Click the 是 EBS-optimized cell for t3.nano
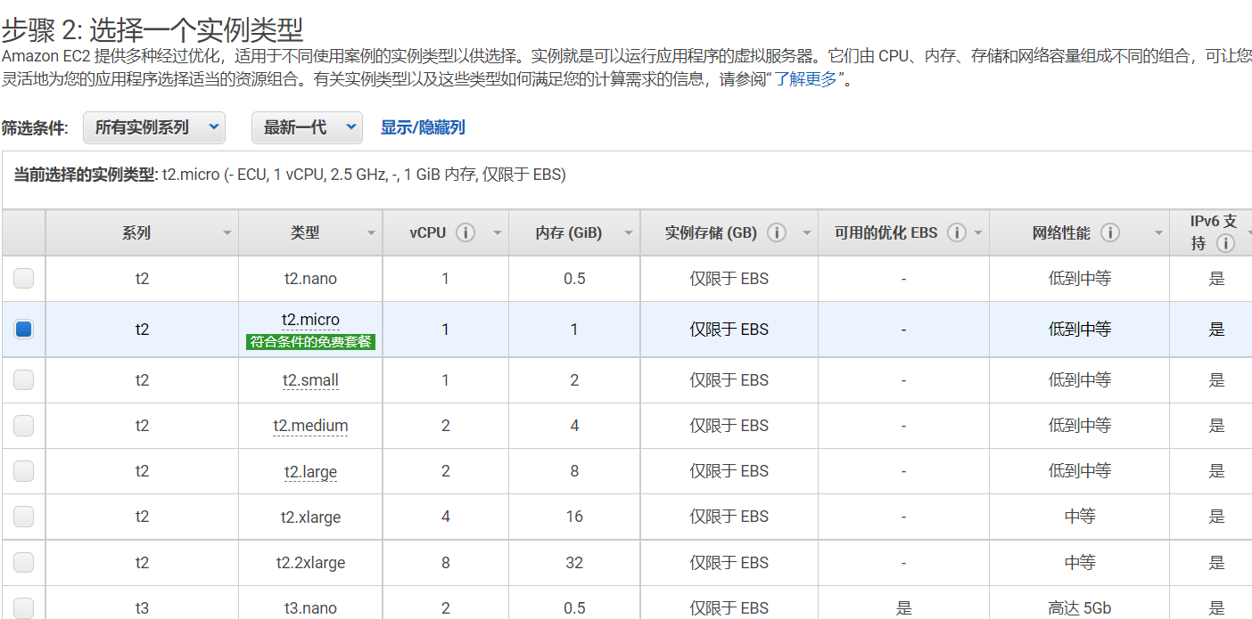 [x=903, y=608]
